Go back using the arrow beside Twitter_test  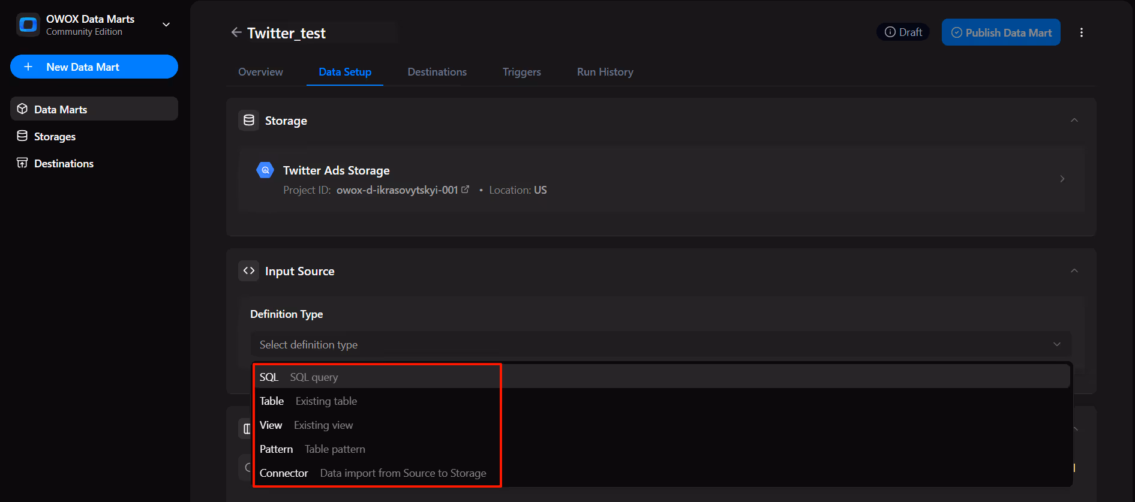click(236, 32)
